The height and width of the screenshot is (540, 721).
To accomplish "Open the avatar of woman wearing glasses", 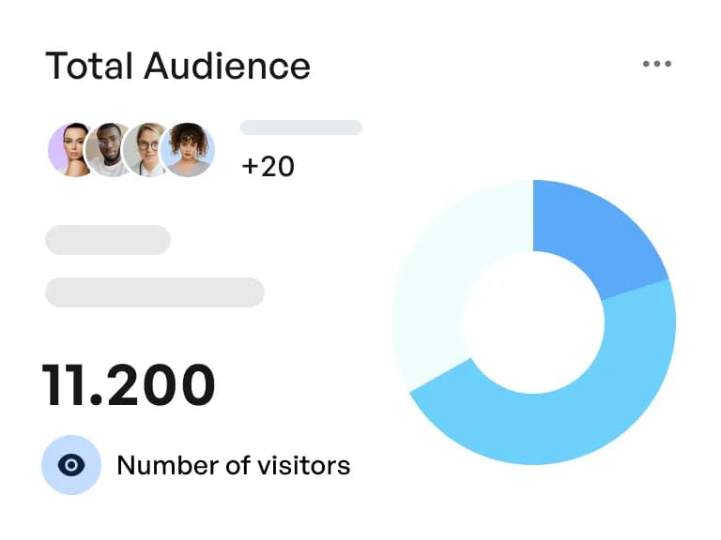I will pyautogui.click(x=147, y=149).
